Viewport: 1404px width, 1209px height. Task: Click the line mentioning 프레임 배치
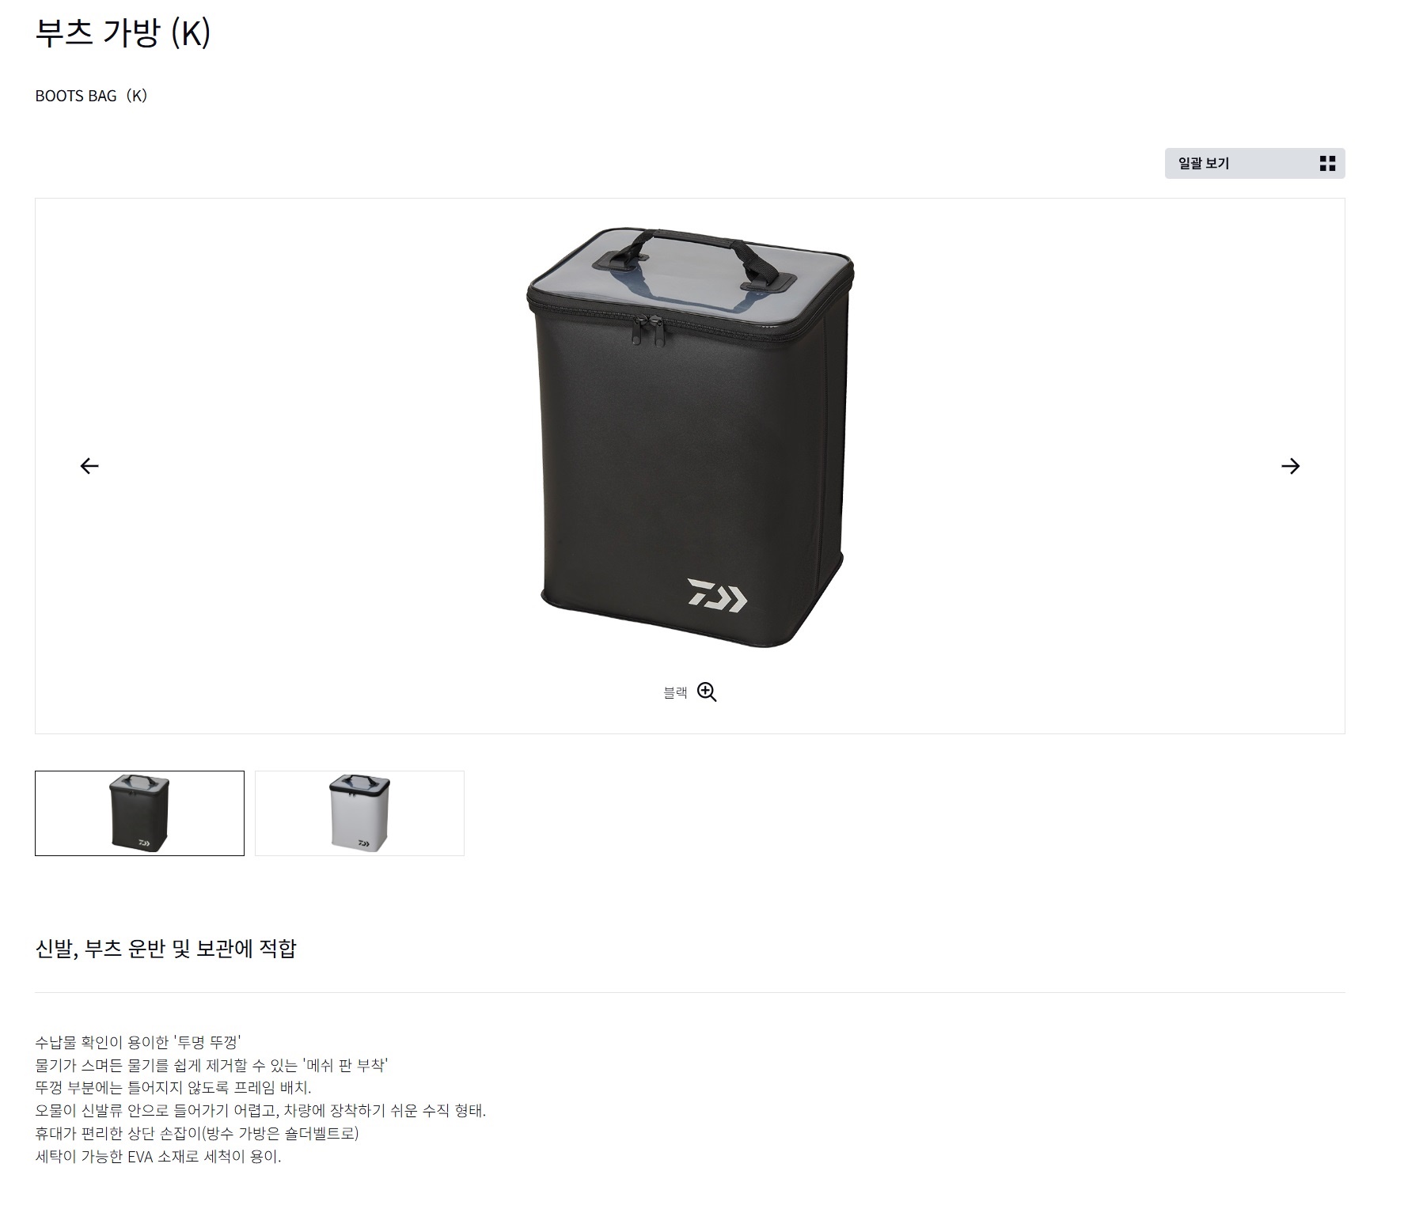click(173, 1088)
